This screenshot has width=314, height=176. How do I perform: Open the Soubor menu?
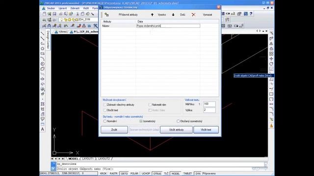pyautogui.click(x=51, y=8)
